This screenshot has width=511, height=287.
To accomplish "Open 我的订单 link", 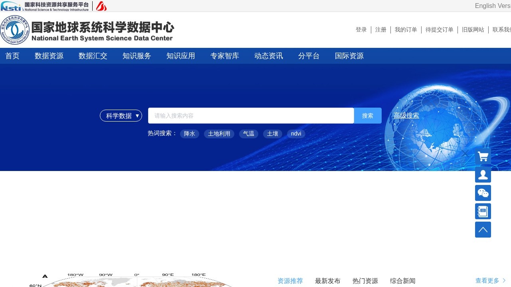I will pos(406,30).
